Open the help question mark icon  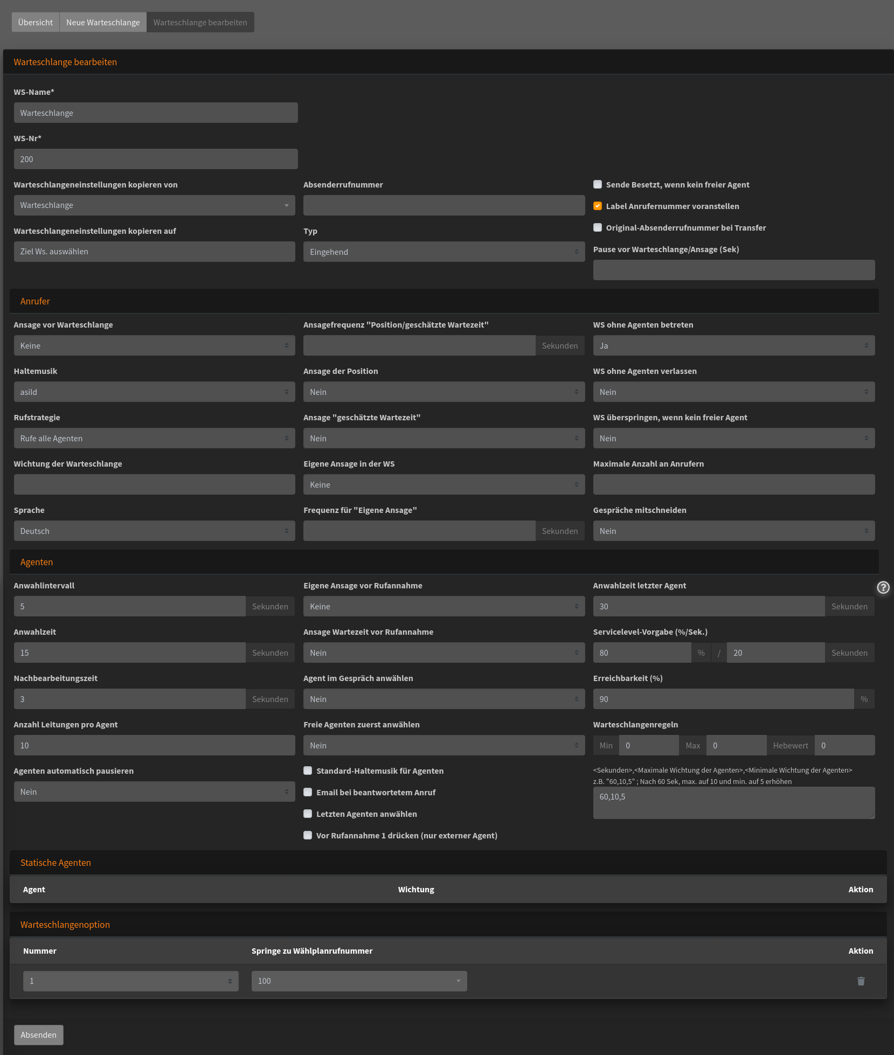(883, 587)
